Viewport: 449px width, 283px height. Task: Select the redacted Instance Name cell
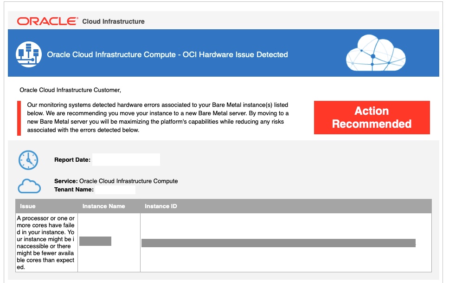[x=96, y=242]
